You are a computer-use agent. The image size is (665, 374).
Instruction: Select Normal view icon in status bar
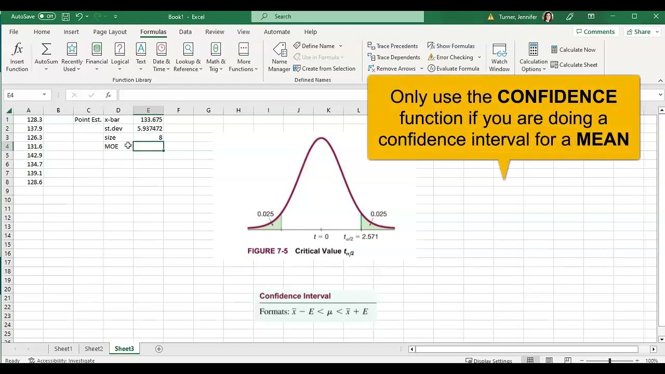coord(530,360)
